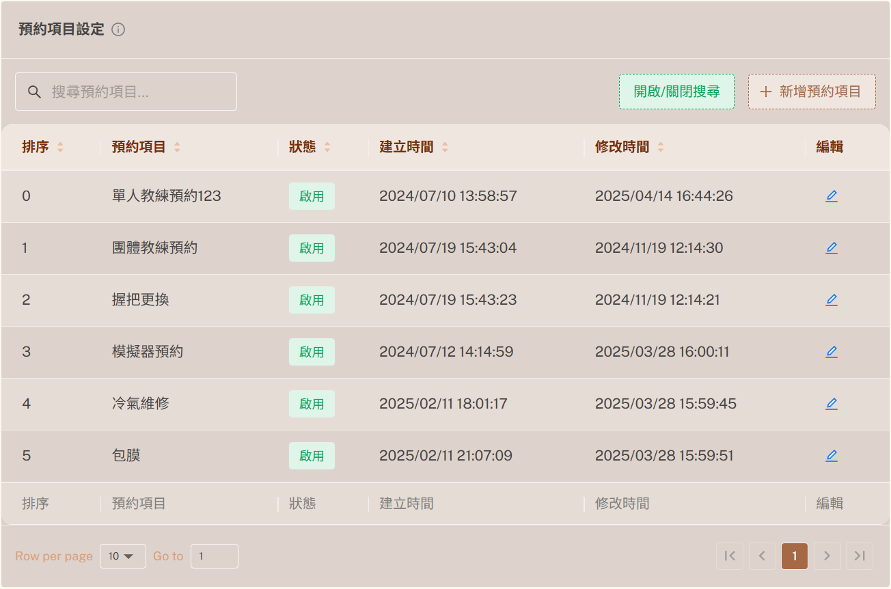The height and width of the screenshot is (589, 891).
Task: Sort table by 建立時間 column
Action: [x=445, y=147]
